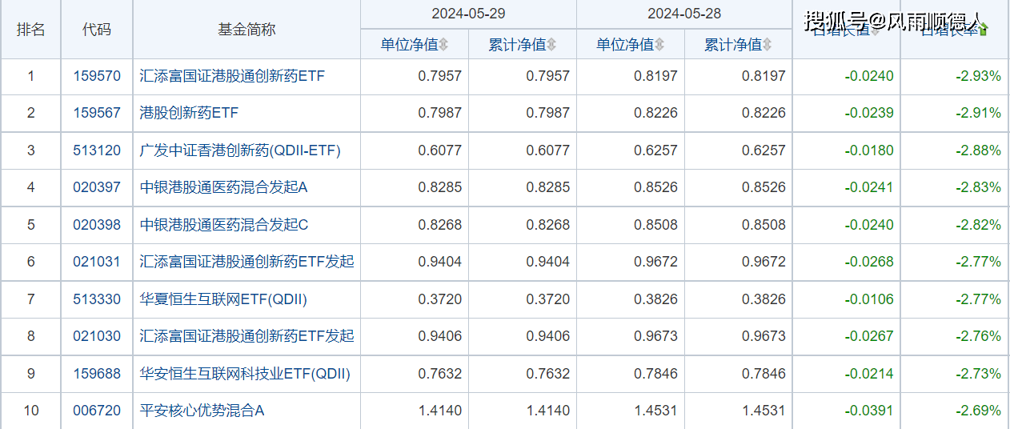Open fund code 021030 link

point(97,336)
